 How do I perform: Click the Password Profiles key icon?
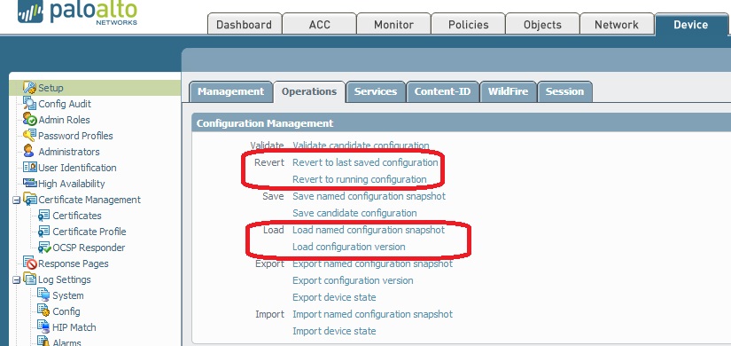(x=30, y=136)
